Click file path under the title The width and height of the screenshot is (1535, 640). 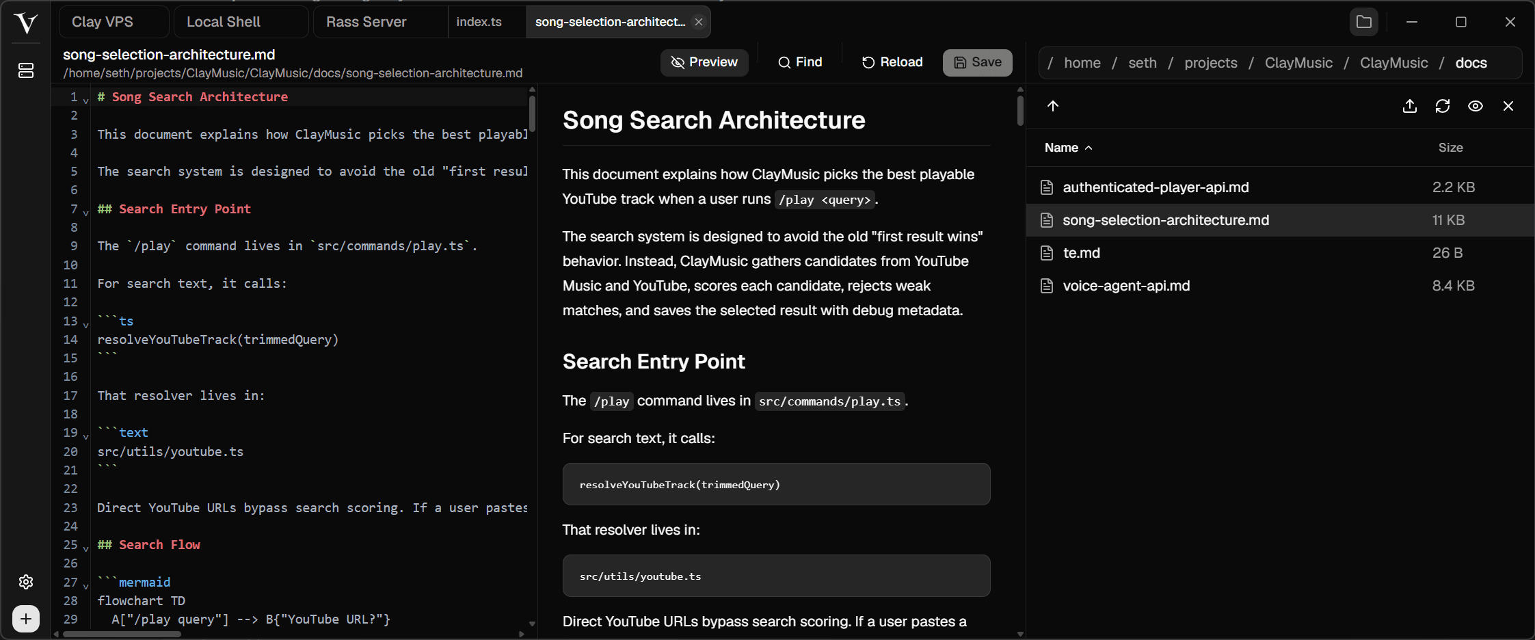coord(293,73)
